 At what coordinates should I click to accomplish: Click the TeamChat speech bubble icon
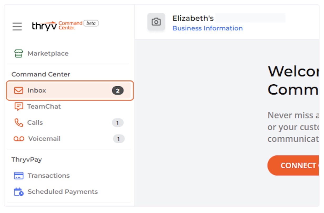coord(18,106)
